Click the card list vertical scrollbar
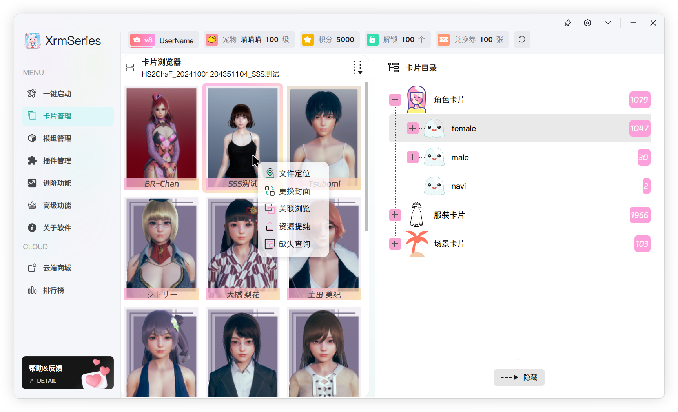The width and height of the screenshot is (678, 412). pos(366,157)
